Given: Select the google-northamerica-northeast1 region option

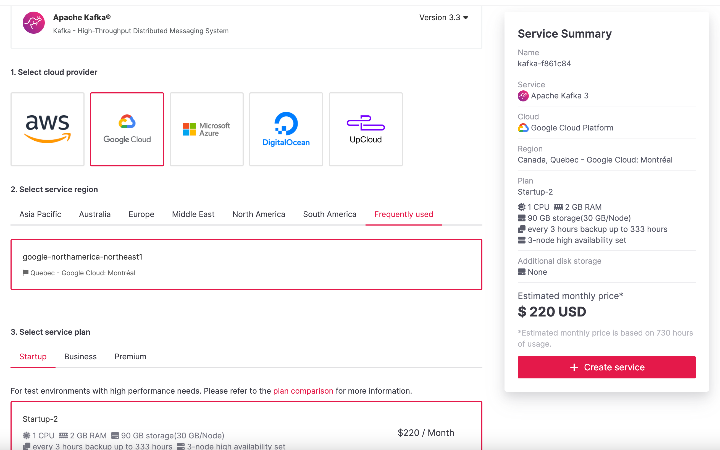Looking at the screenshot, I should point(246,264).
